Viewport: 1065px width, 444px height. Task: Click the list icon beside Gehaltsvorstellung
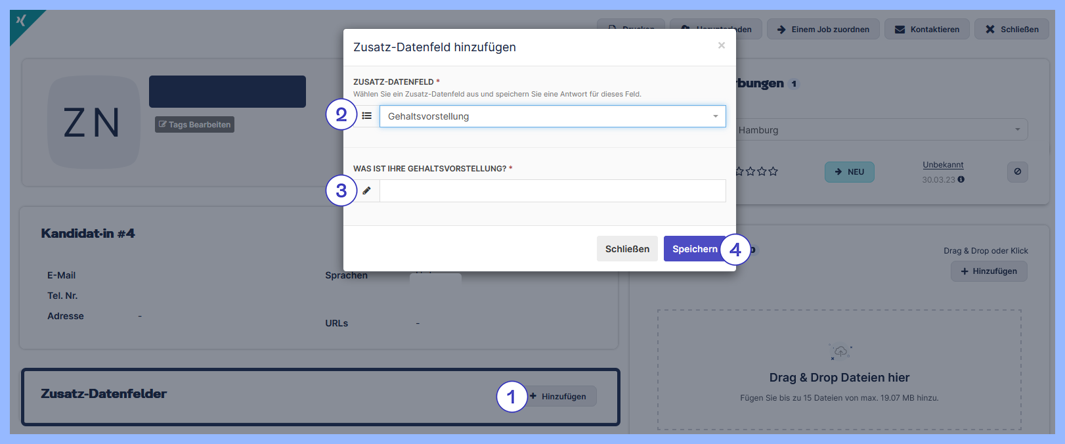click(367, 116)
